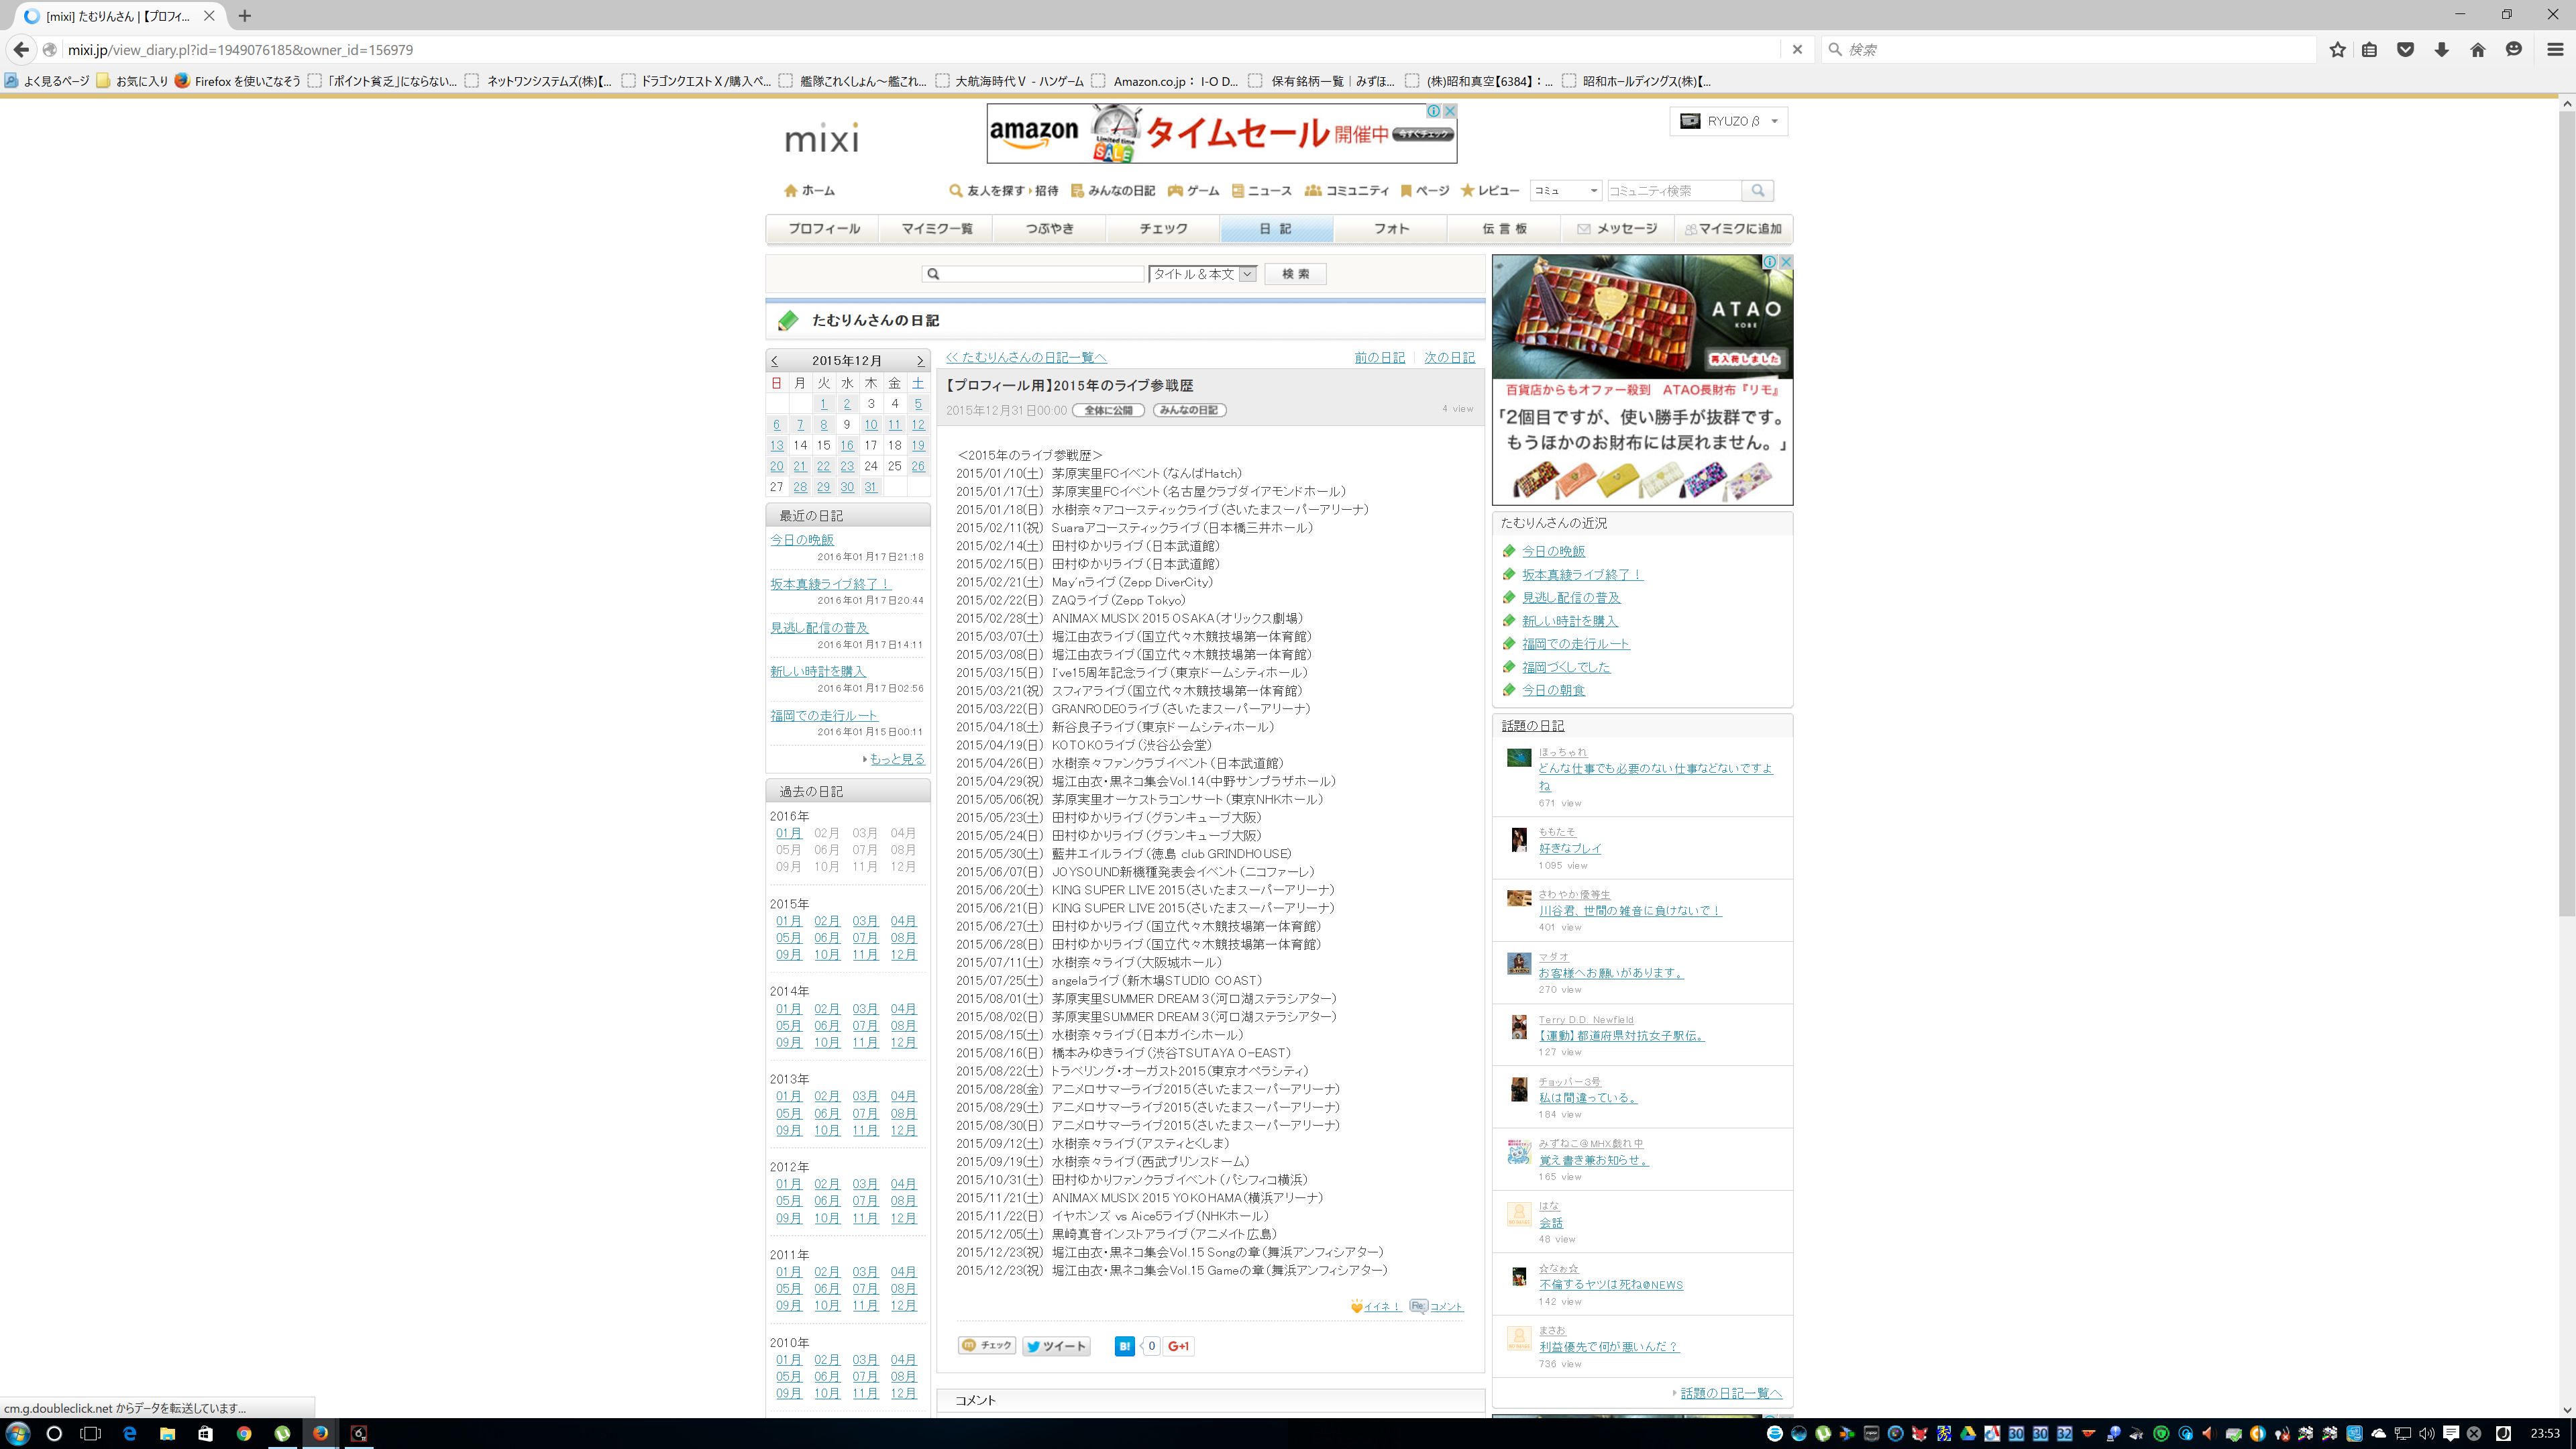Open File Explorer from taskbar
This screenshot has width=2576, height=1449.
tap(167, 1433)
